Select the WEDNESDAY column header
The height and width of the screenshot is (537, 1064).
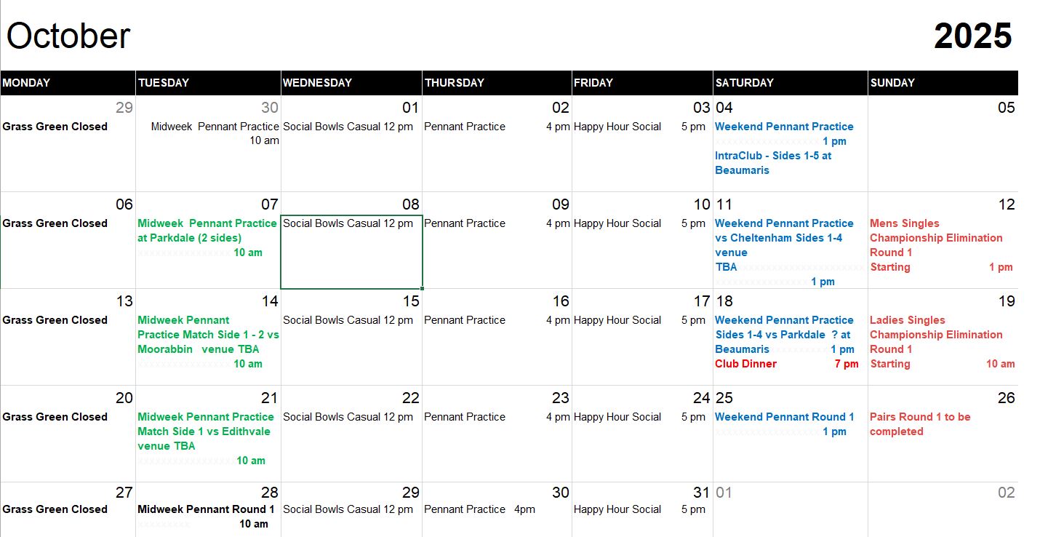(351, 83)
